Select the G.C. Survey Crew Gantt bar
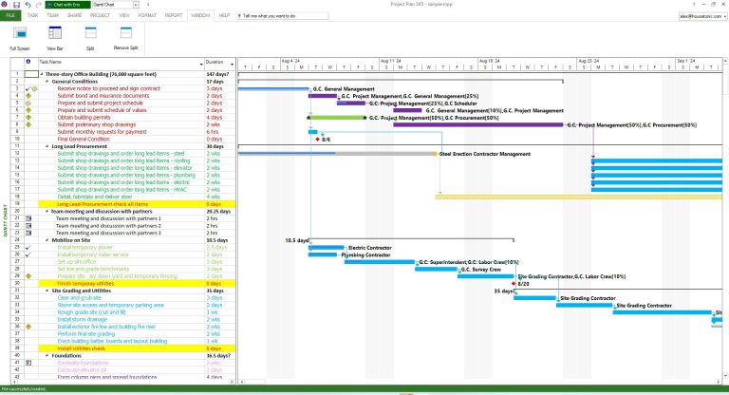729x395 pixels. pos(436,269)
